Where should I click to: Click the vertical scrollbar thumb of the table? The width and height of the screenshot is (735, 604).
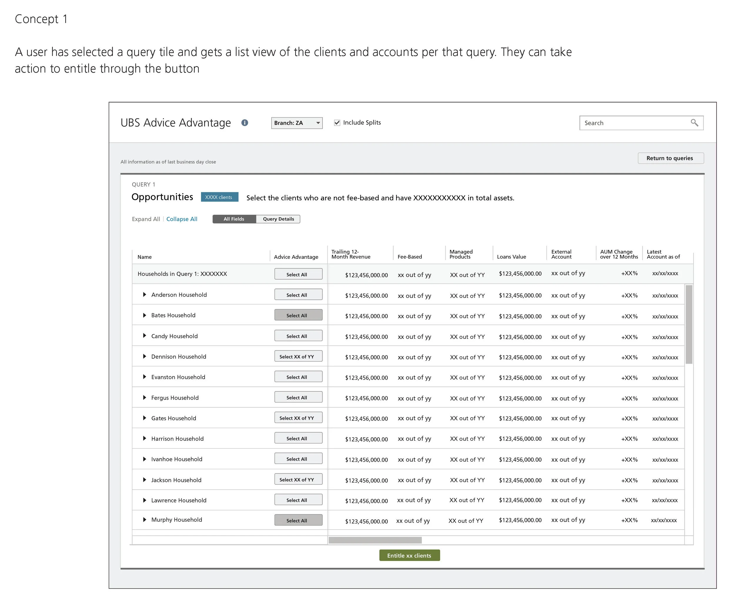pyautogui.click(x=689, y=324)
